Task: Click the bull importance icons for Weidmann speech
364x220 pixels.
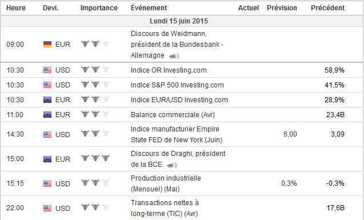Action: tap(95, 43)
